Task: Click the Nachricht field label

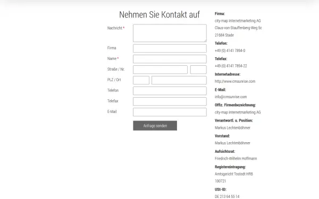Action: tap(115, 28)
